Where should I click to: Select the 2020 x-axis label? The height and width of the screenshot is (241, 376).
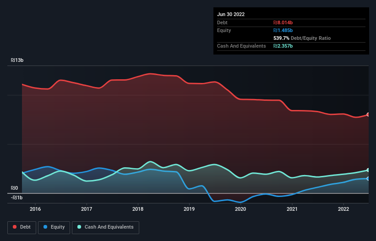pyautogui.click(x=240, y=209)
